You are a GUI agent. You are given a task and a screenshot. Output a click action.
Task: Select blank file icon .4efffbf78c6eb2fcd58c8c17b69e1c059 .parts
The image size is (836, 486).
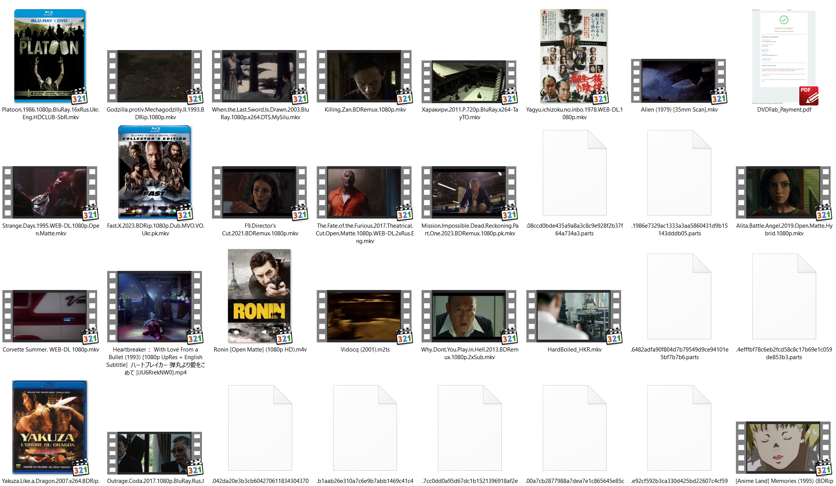click(x=784, y=296)
